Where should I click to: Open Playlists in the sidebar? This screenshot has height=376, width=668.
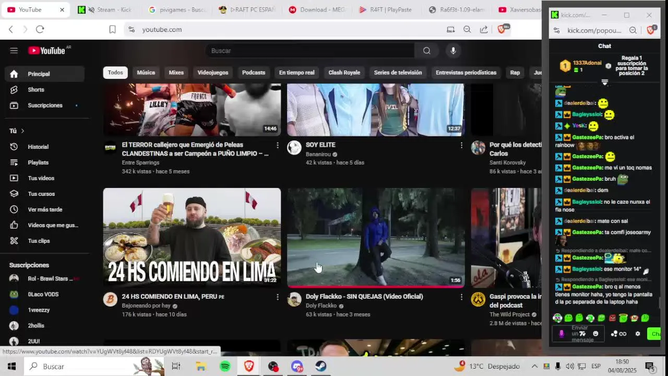click(44, 162)
